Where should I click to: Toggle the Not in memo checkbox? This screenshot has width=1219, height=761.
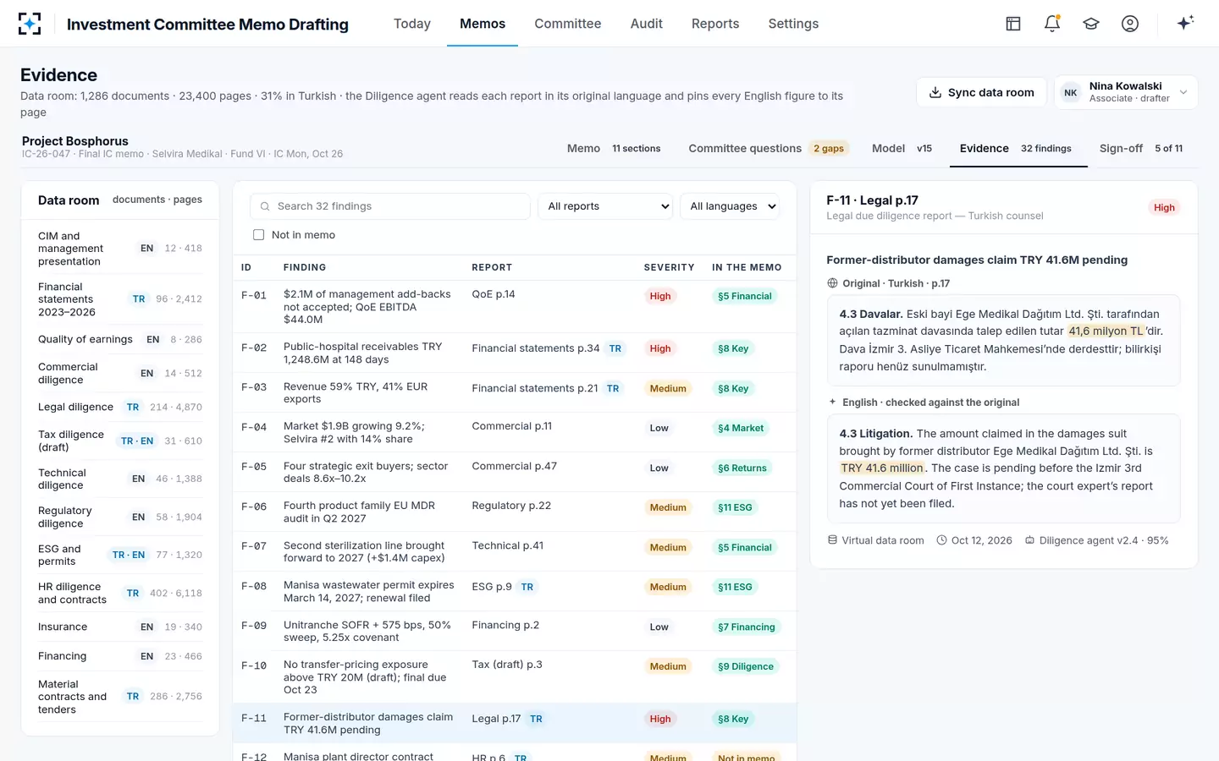tap(258, 234)
